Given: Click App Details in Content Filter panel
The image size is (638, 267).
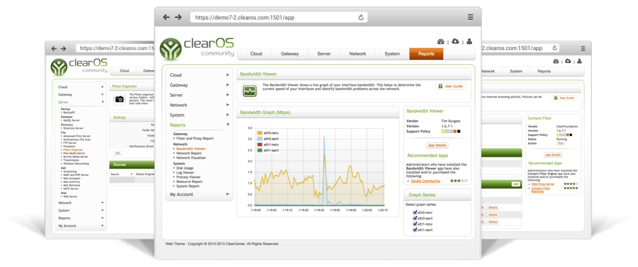Looking at the screenshot, I should (553, 155).
